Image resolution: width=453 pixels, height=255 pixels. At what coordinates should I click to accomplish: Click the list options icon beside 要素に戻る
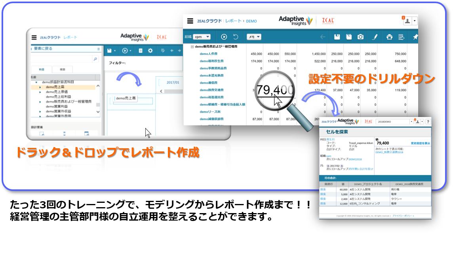99,49
